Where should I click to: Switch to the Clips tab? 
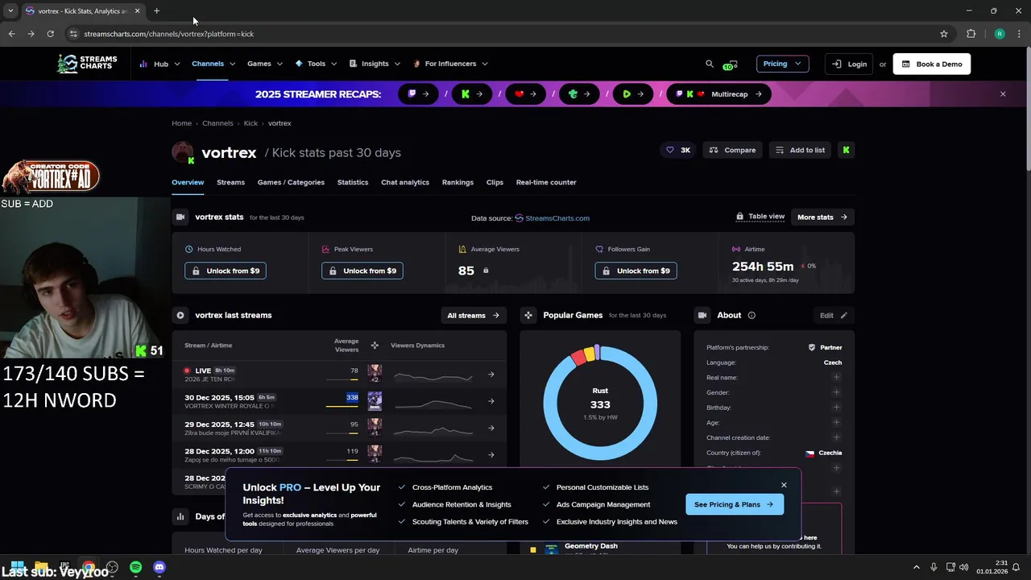[x=495, y=182]
